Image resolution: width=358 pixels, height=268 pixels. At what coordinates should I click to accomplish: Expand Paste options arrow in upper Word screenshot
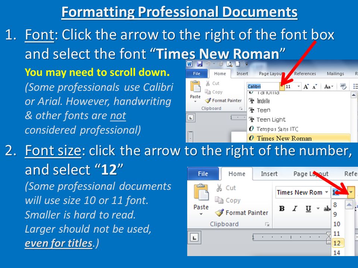pyautogui.click(x=195, y=101)
